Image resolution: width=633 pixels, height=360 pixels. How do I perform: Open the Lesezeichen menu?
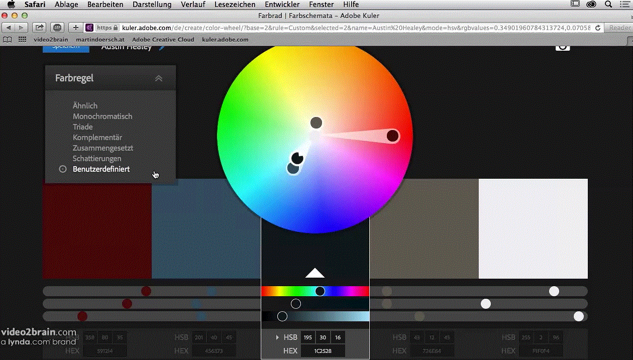point(235,5)
